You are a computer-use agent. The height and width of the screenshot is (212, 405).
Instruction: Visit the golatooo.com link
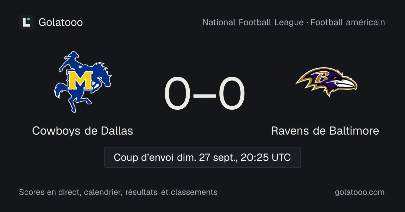pyautogui.click(x=360, y=192)
